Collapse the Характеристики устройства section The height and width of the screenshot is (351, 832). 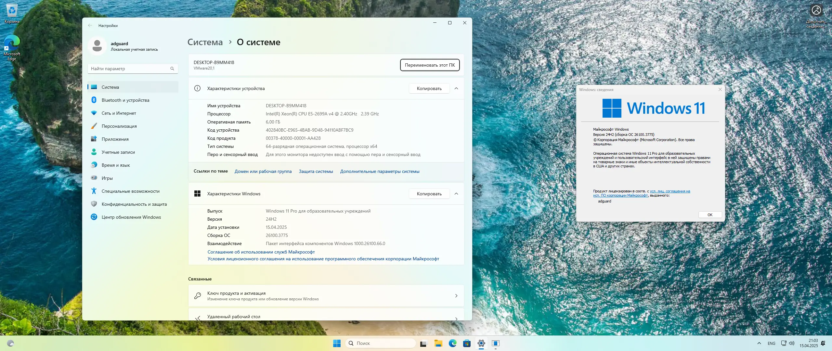[x=457, y=88]
